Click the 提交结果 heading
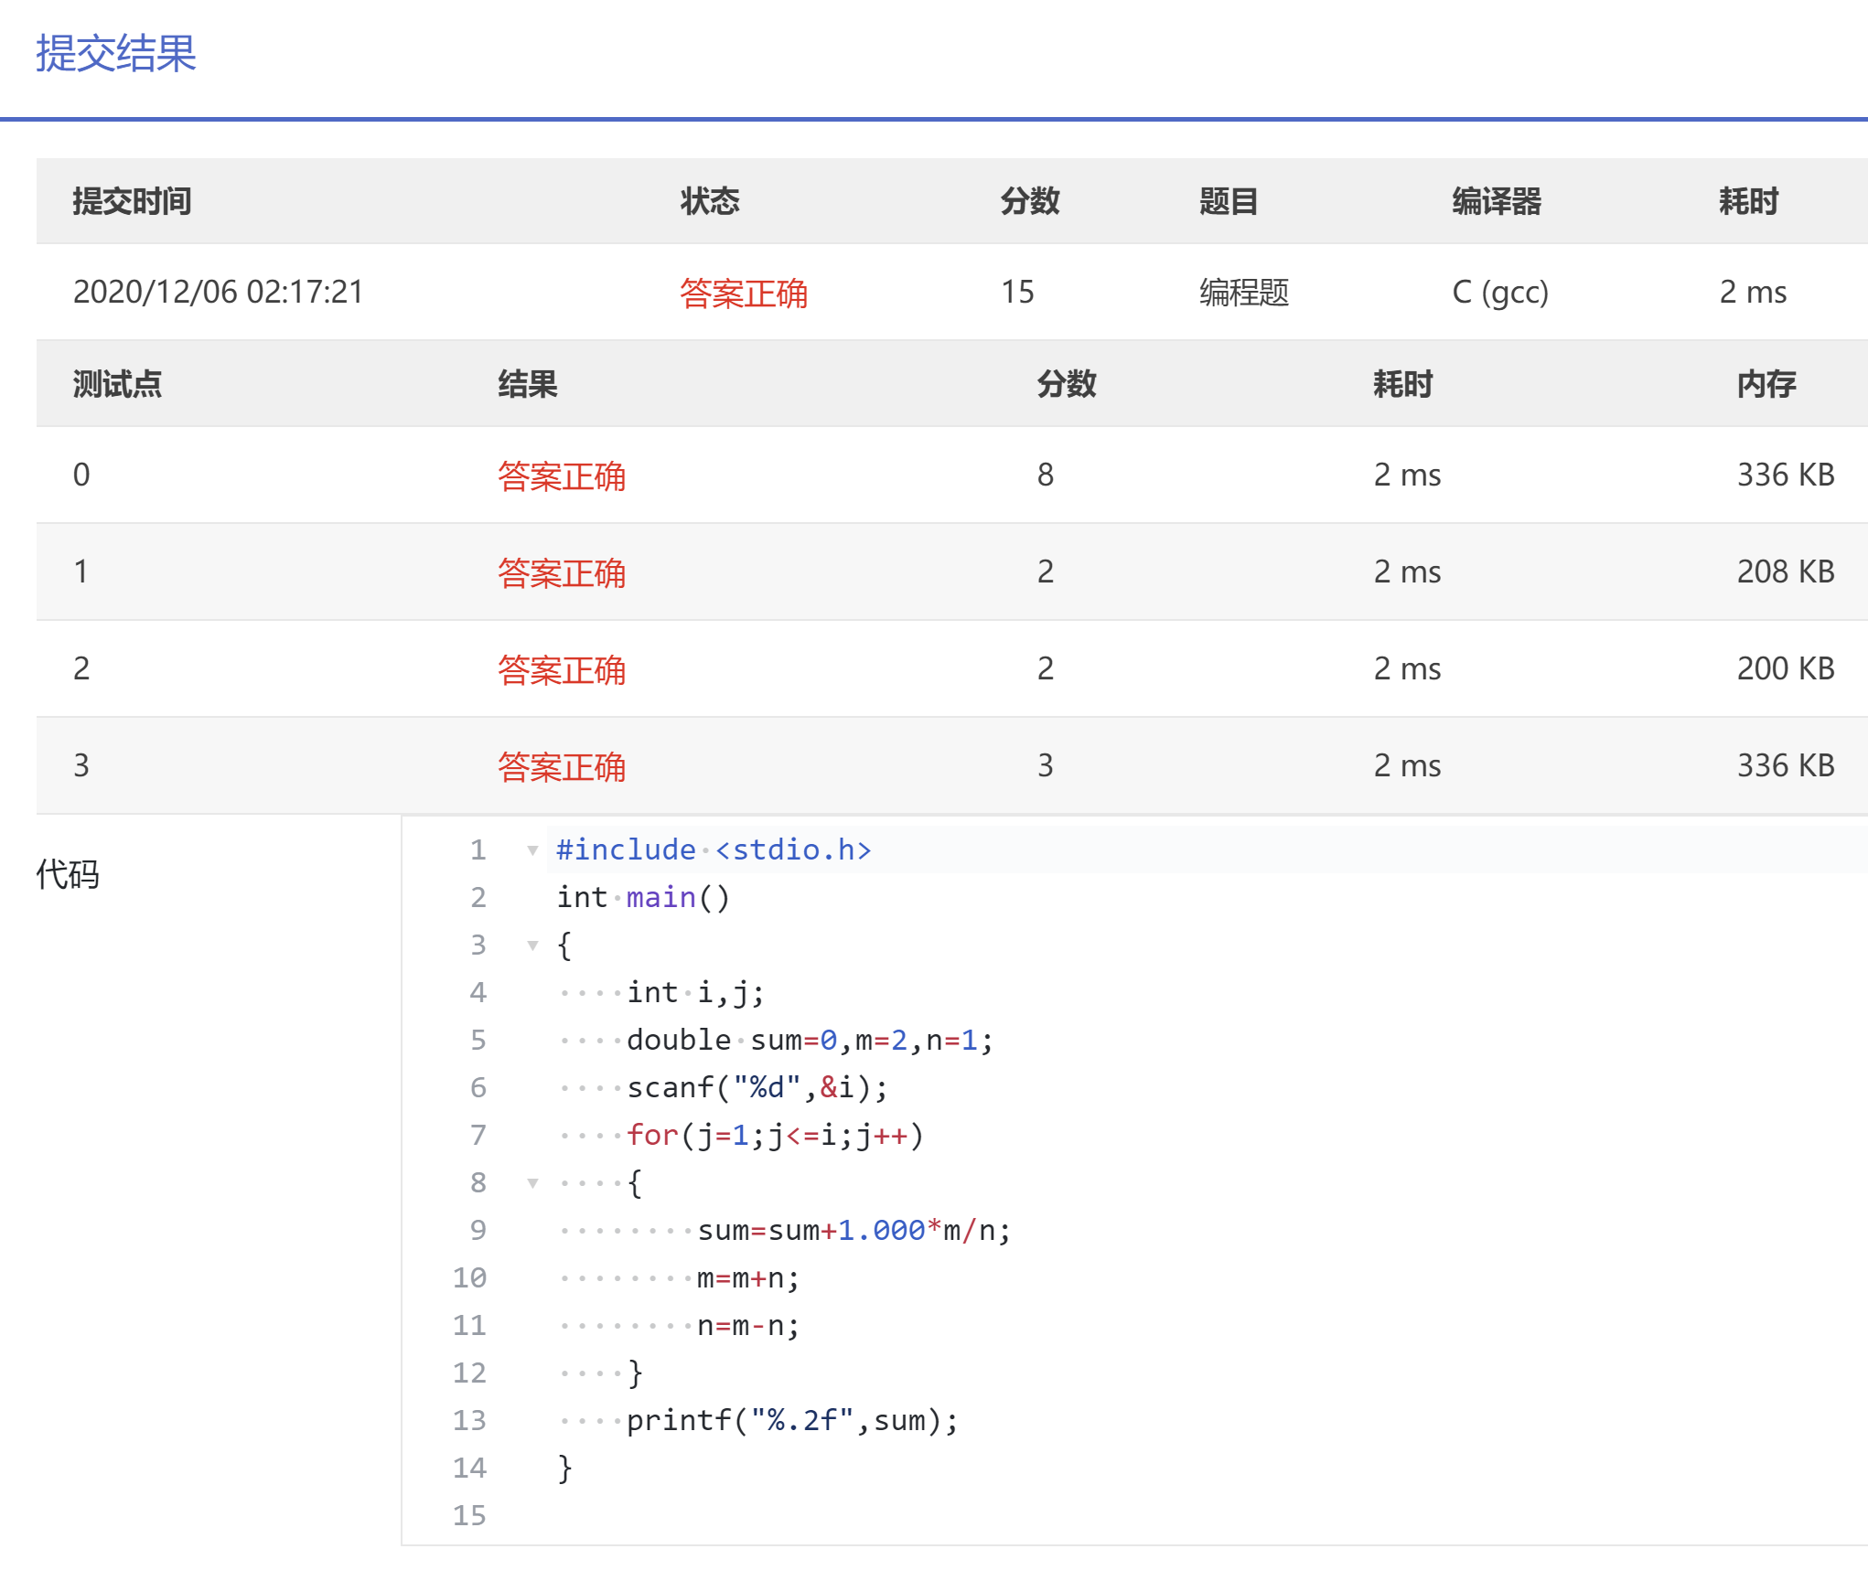Screen dimensions: 1868x1581 tap(116, 53)
